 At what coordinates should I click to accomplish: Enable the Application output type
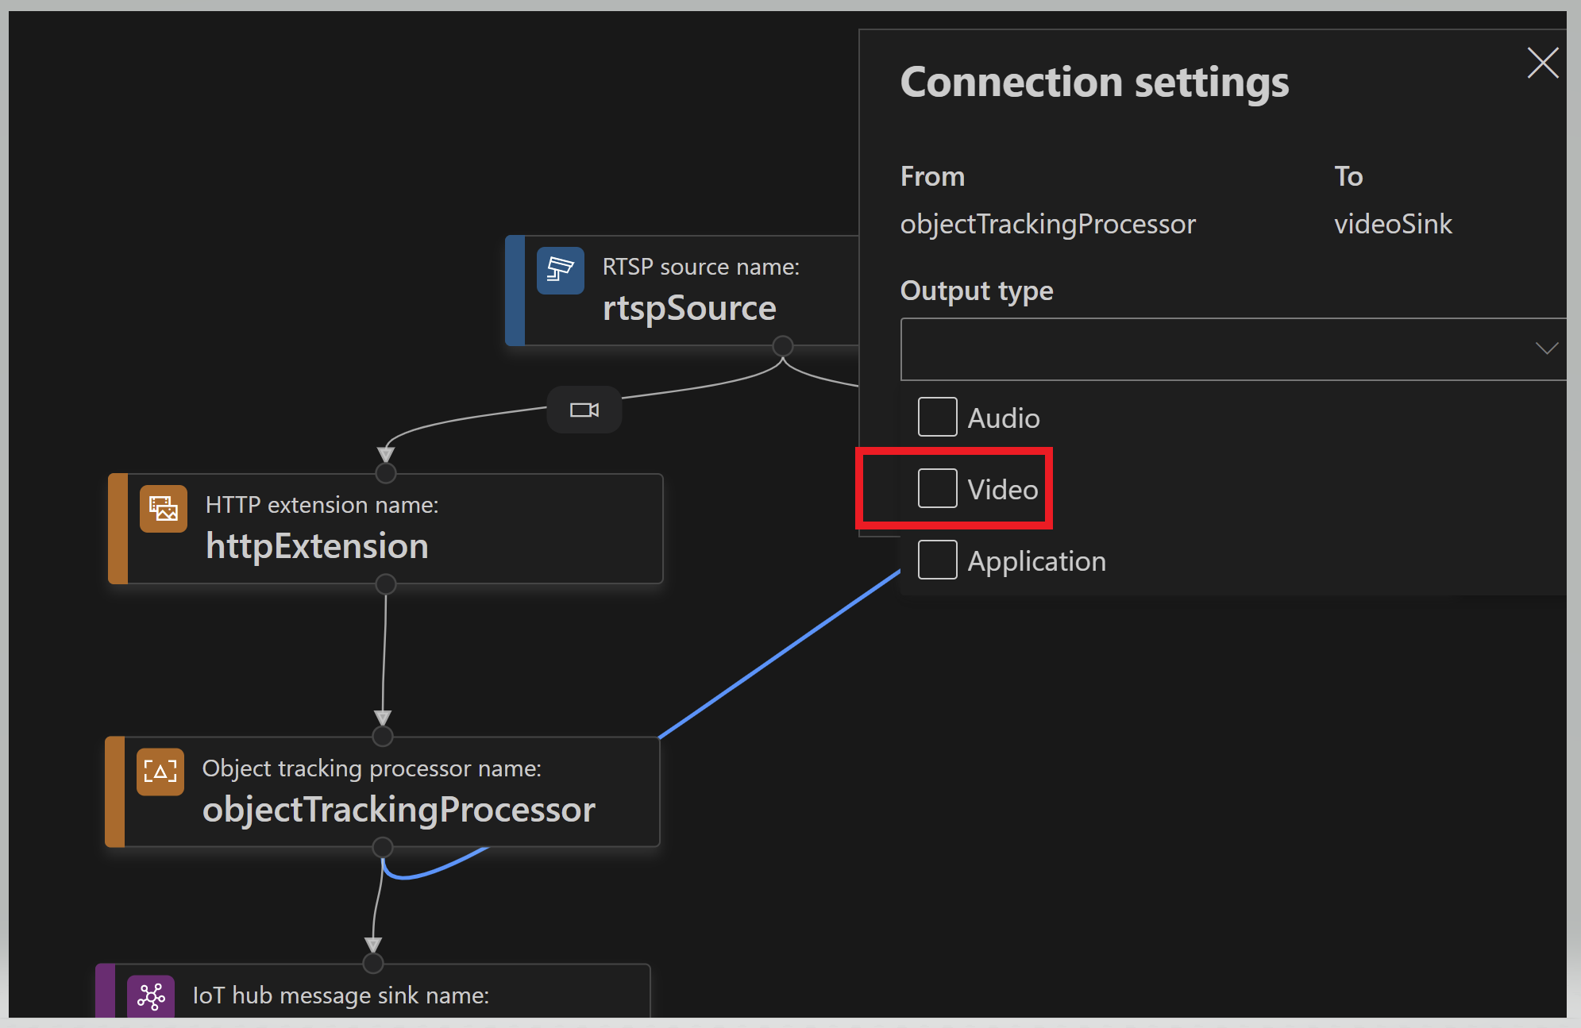tap(937, 560)
